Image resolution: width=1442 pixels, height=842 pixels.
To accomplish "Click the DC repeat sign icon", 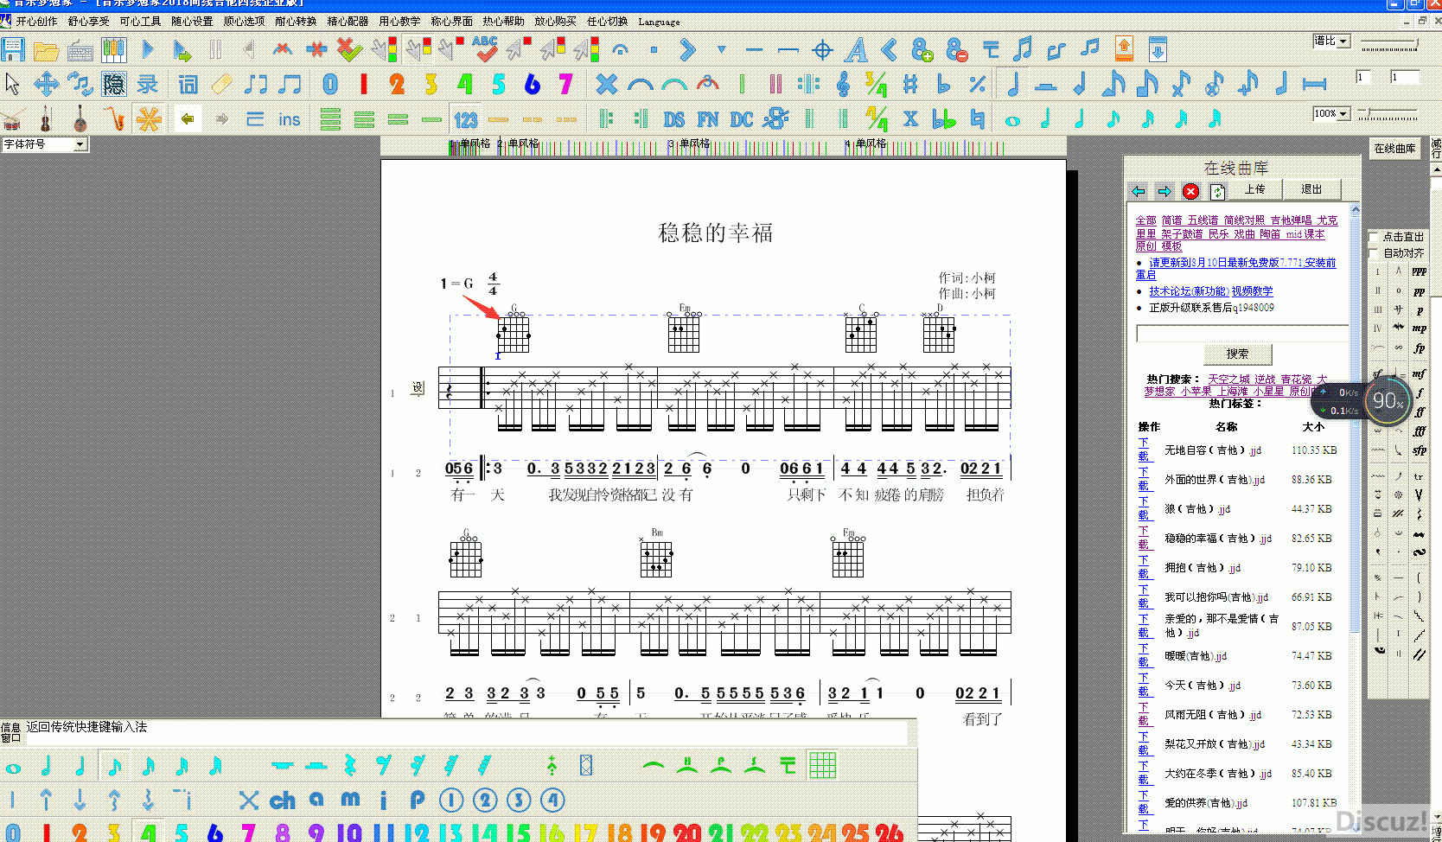I will click(x=742, y=119).
